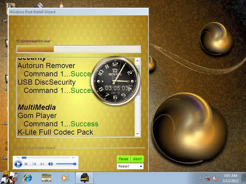The image size is (246, 184).
Task: Select the 'Gom Player' entry
Action: tap(37, 116)
